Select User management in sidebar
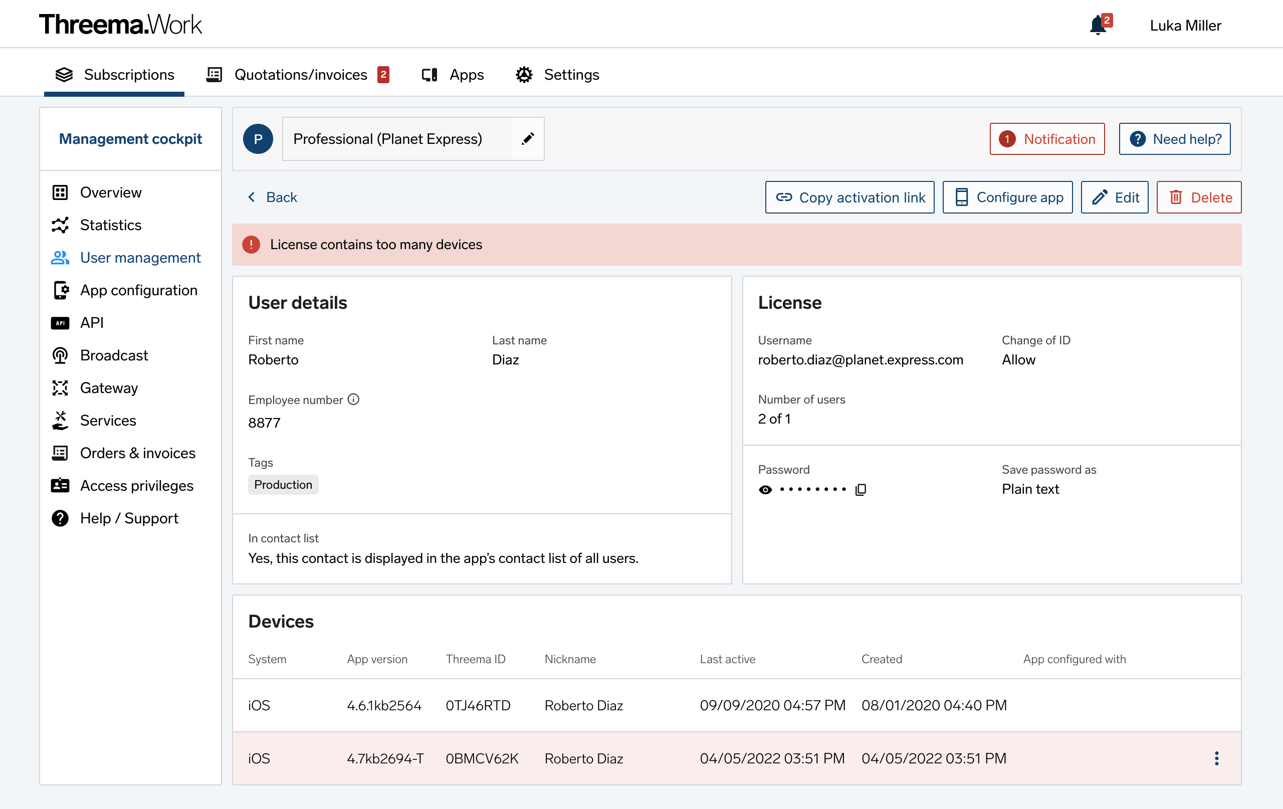This screenshot has width=1283, height=809. click(130, 258)
